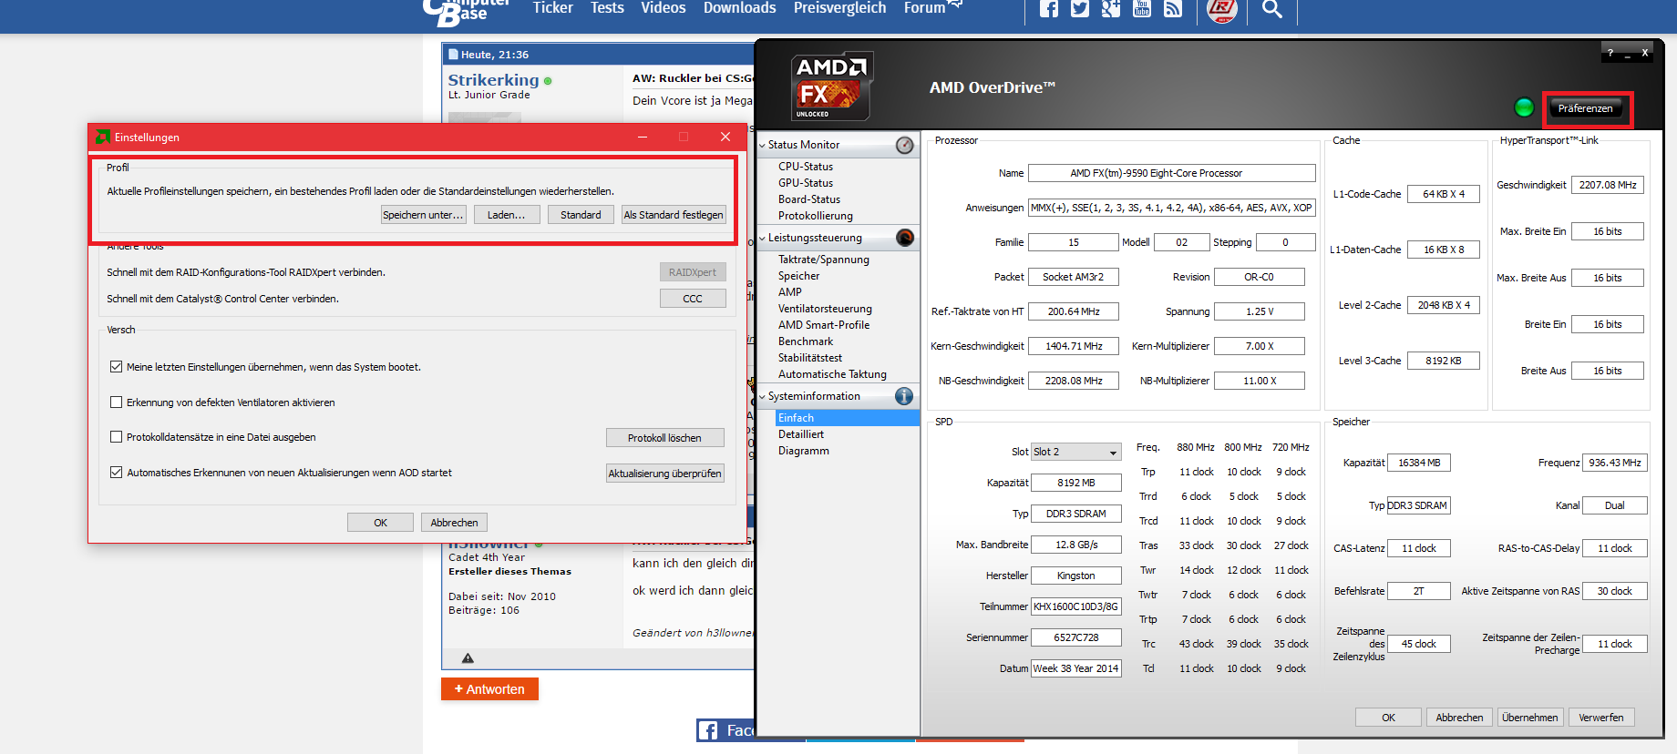
Task: Click the Teilnummer field in SPD
Action: (1075, 606)
